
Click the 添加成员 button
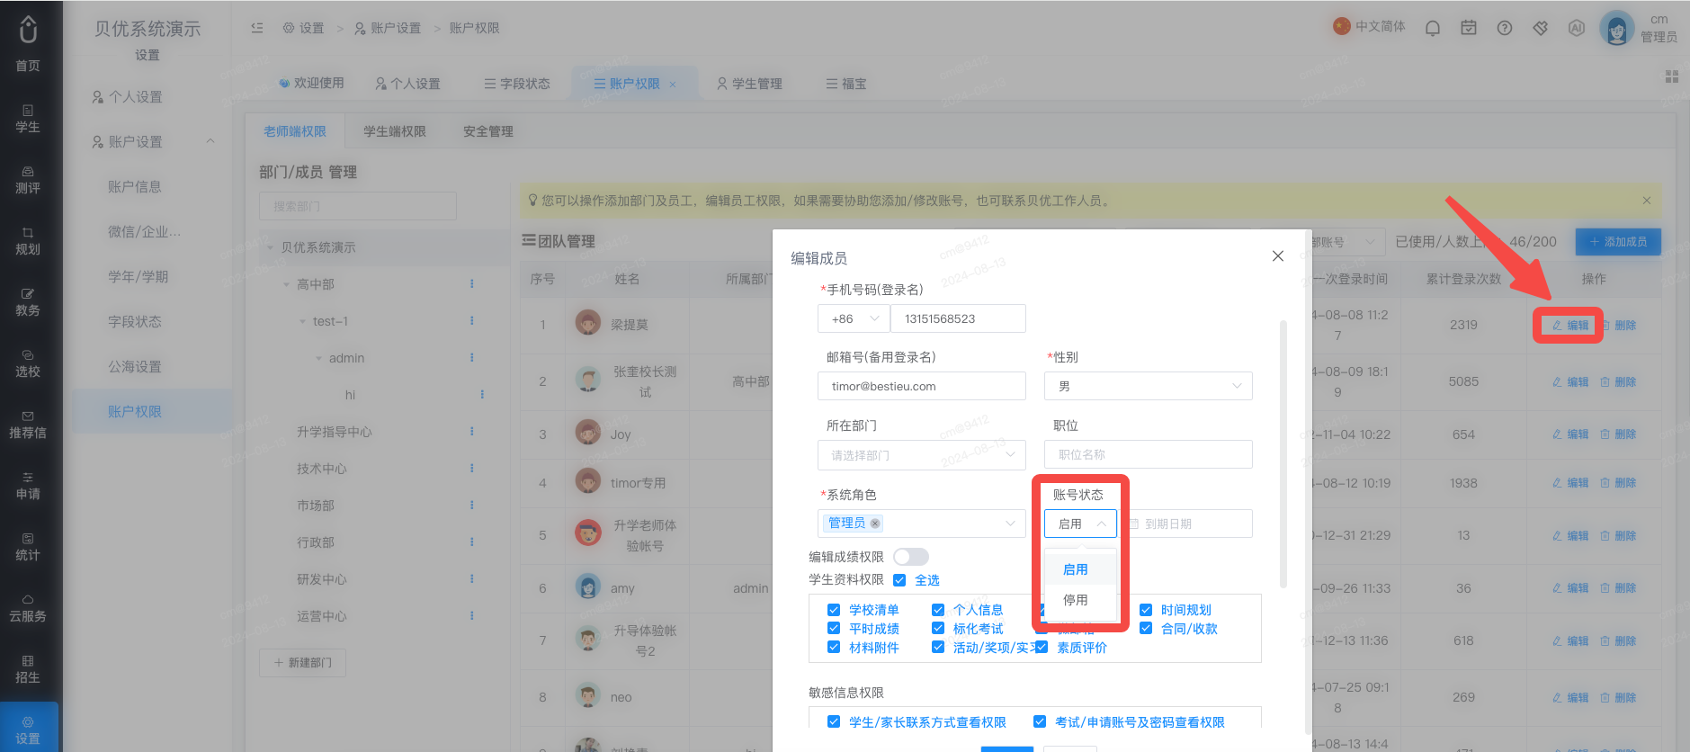(1618, 242)
